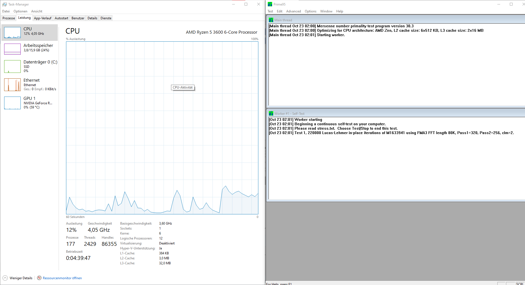Open the Ressourcenmonitor öffnen link
The height and width of the screenshot is (285, 525).
tap(62, 278)
